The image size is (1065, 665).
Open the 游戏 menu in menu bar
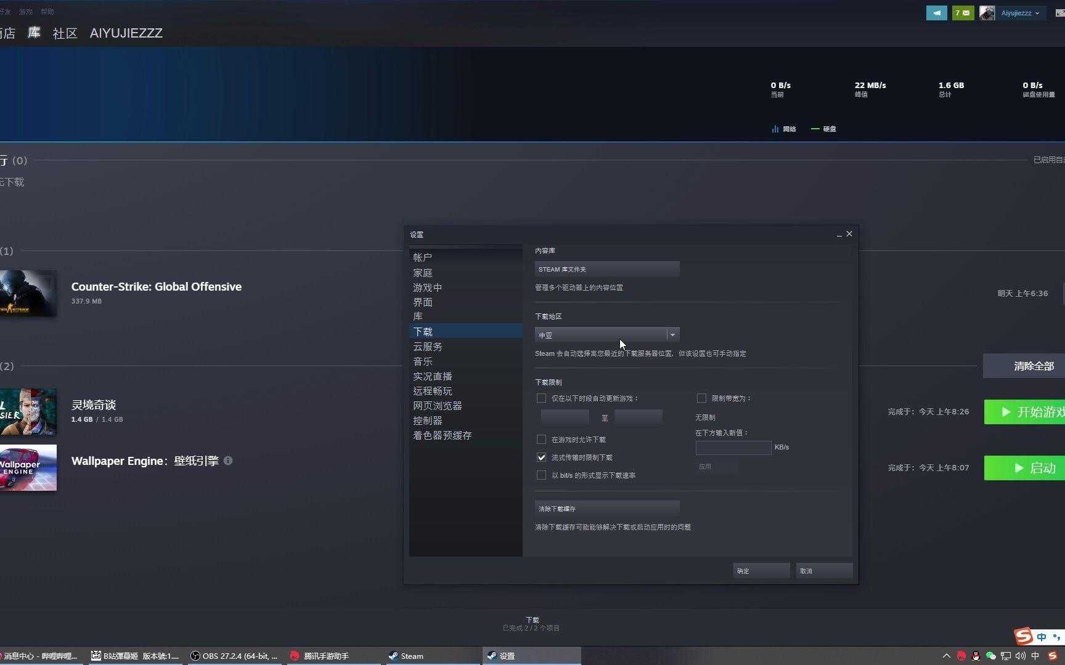click(26, 12)
